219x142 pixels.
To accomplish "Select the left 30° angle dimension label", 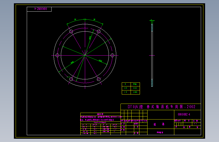I will (x=75, y=19).
